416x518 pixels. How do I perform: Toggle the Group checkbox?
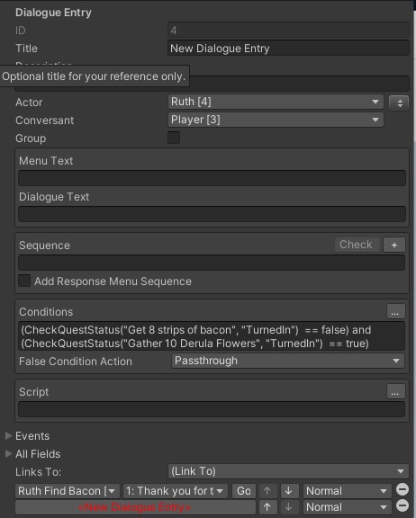pos(174,138)
